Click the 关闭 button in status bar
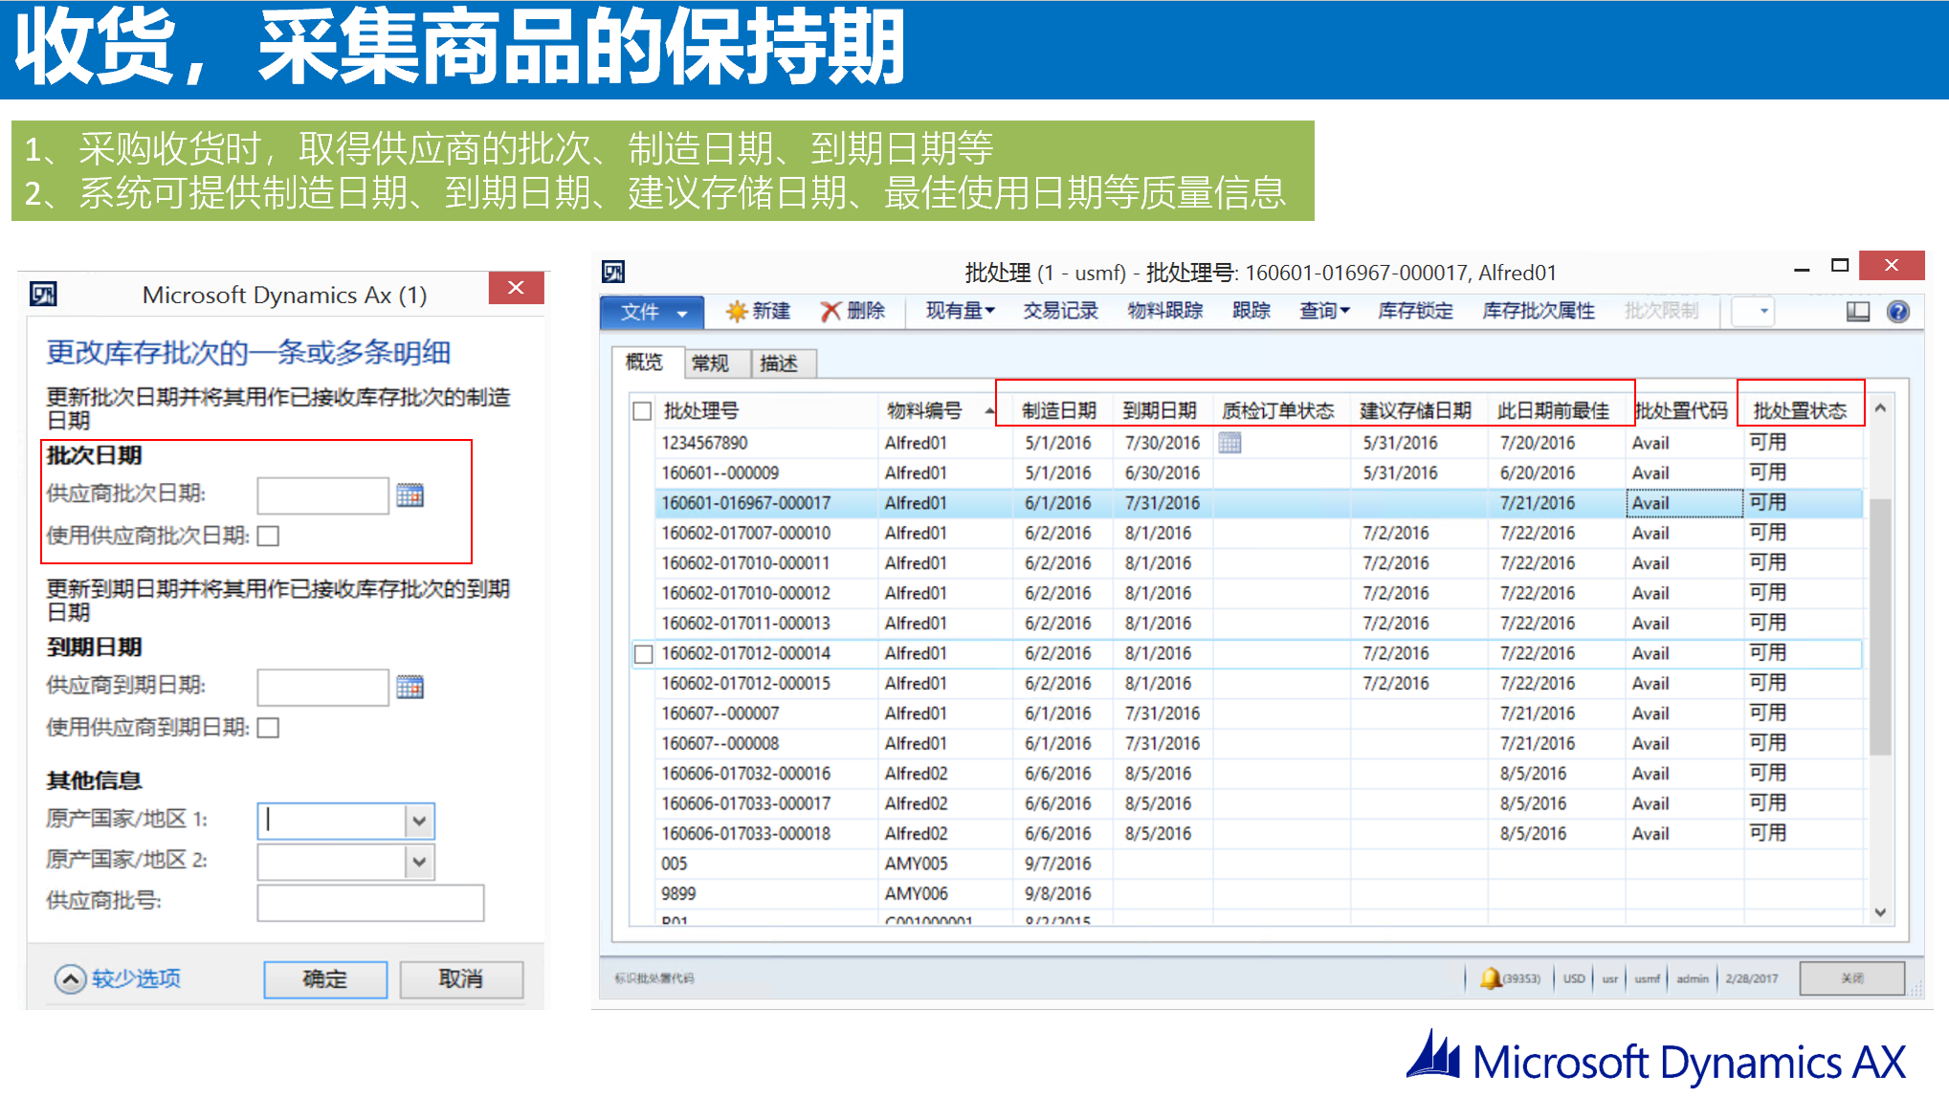Viewport: 1949px width, 1098px height. tap(1851, 978)
